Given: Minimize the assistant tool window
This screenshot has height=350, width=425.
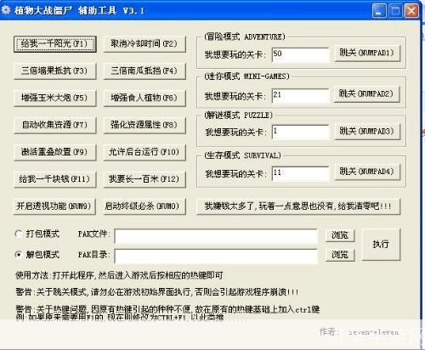Looking at the screenshot, I should tap(379, 11).
